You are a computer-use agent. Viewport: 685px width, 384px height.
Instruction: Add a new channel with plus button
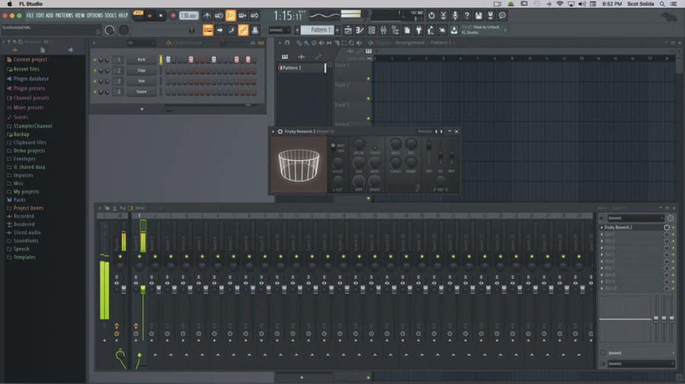[142, 109]
